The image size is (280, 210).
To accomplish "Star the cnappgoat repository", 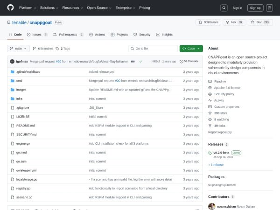I will 260,22.
